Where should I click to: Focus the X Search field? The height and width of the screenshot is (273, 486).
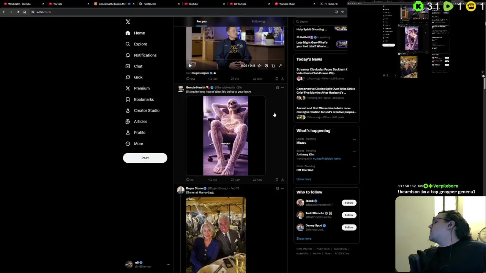320,22
